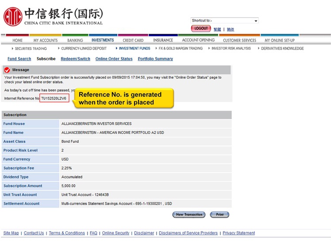
Task: Open the CREDIT CARD menu
Action: [x=133, y=40]
